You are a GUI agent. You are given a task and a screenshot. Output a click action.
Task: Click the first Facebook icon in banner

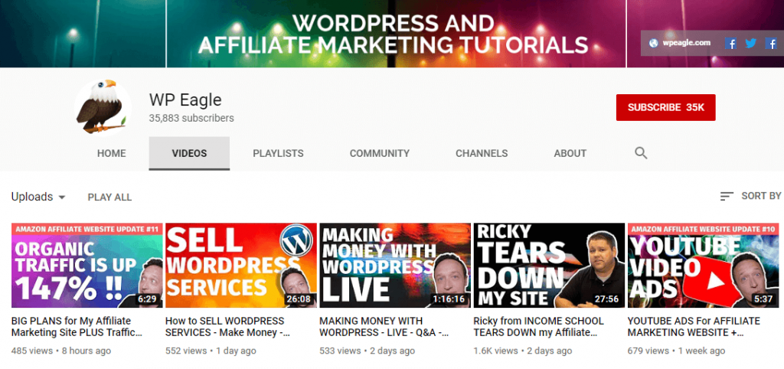coord(730,44)
